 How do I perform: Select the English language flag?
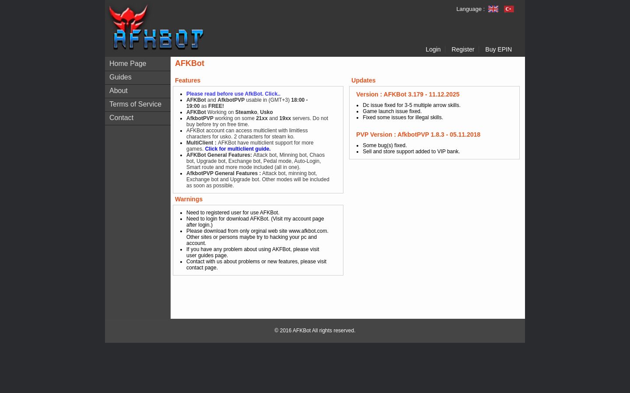(x=493, y=9)
